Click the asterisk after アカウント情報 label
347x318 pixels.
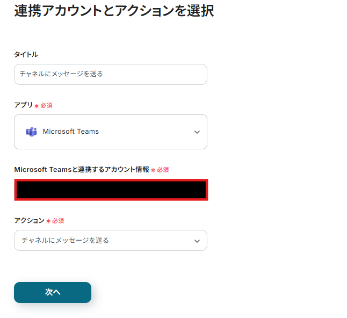coord(153,170)
